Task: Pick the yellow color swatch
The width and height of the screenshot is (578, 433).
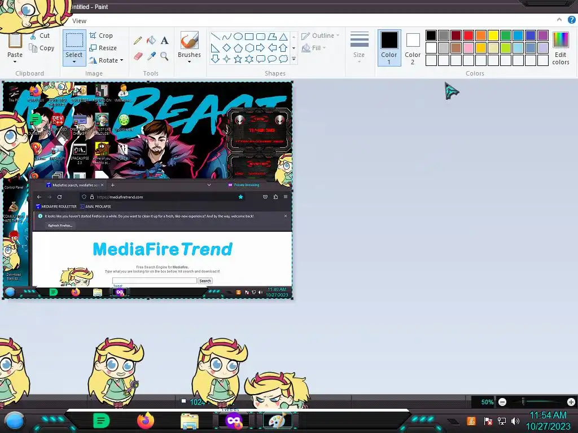Action: point(493,36)
